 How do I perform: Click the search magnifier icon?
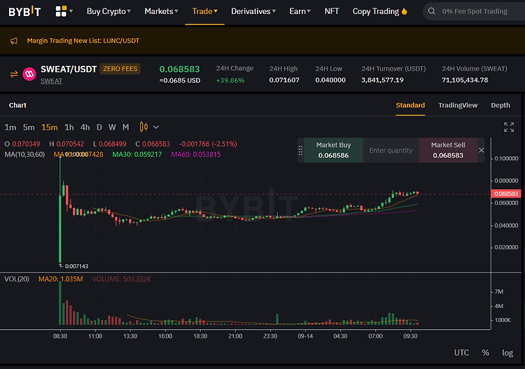click(432, 11)
